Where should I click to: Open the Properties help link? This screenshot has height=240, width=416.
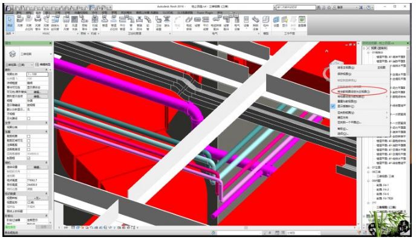click(x=11, y=227)
